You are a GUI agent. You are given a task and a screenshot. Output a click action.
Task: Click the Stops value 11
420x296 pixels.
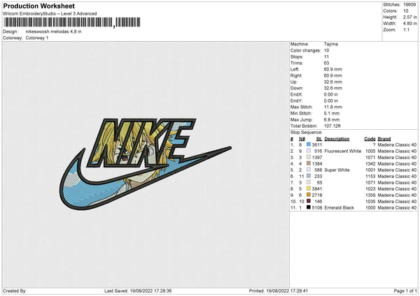[326, 57]
